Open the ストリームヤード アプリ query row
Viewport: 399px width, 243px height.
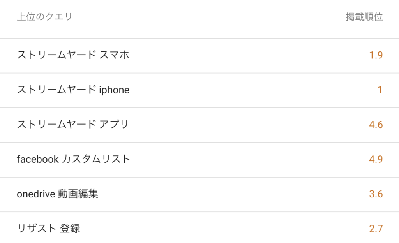(199, 125)
